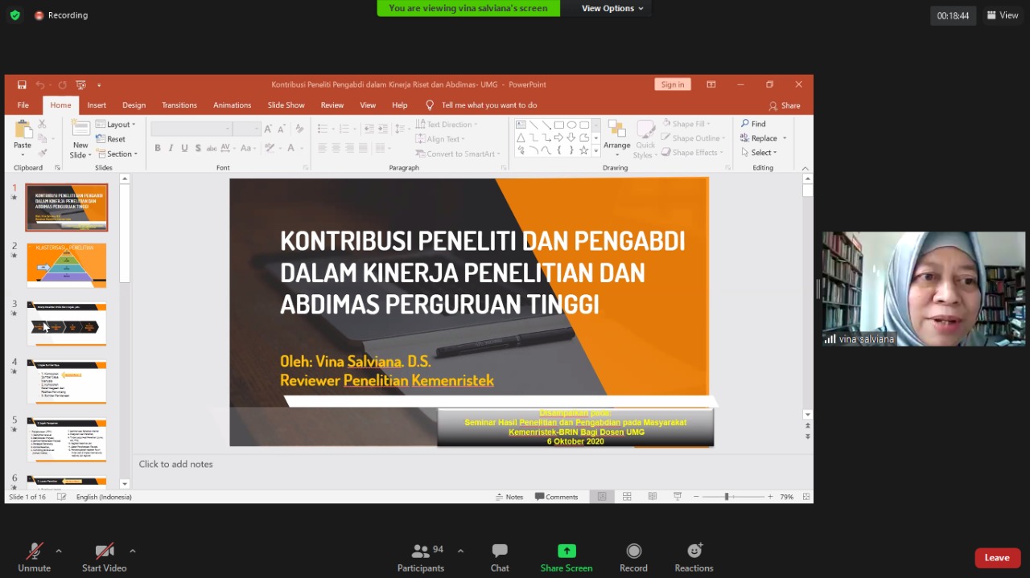Click the green encryption shield icon
This screenshot has width=1030, height=578.
click(14, 15)
